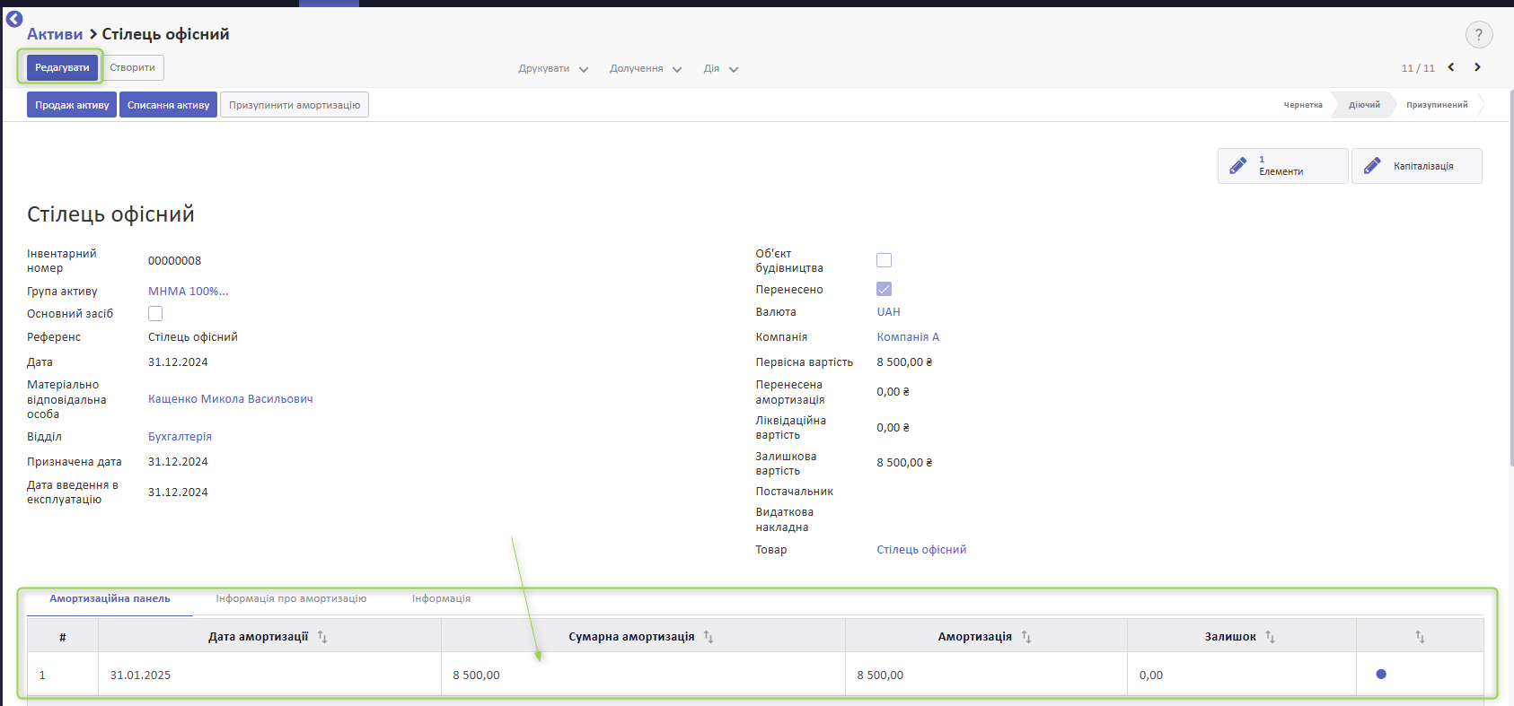1514x706 pixels.
Task: Open Кащенко Микола Васильович link
Action: pos(231,399)
